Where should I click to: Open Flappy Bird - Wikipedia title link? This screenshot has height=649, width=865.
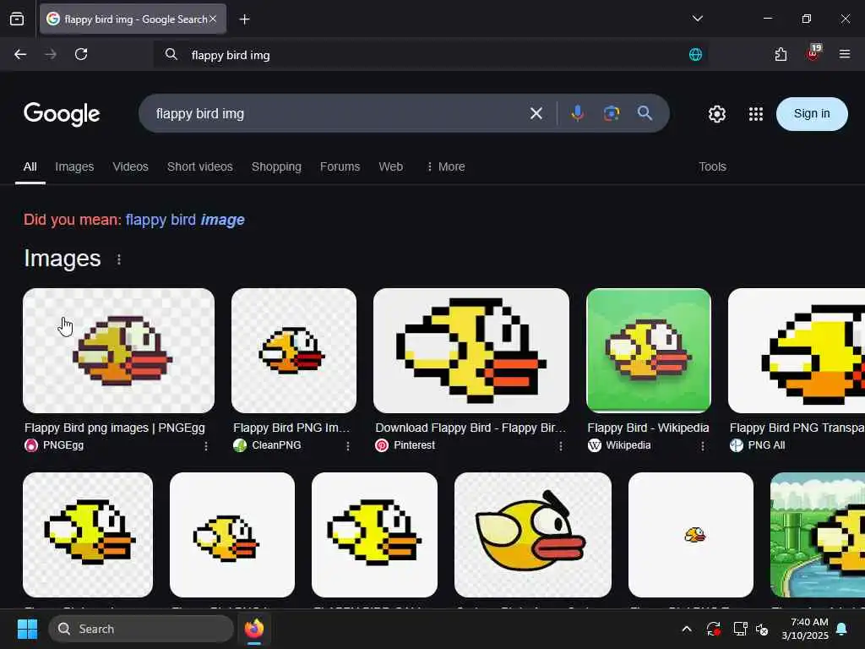648,428
